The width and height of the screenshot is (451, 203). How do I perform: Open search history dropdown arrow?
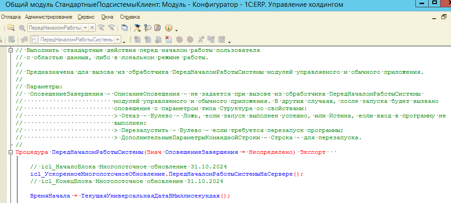coord(85,28)
